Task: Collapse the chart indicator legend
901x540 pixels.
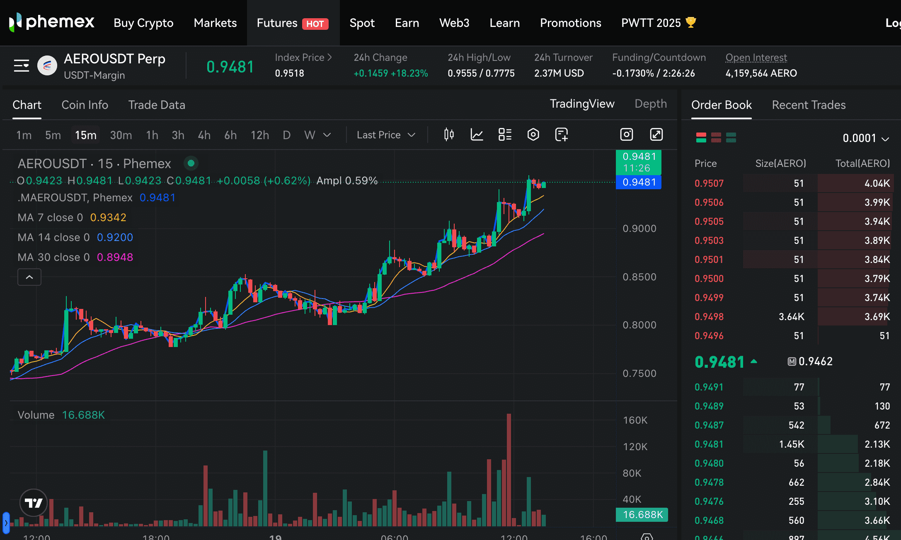Action: tap(29, 277)
